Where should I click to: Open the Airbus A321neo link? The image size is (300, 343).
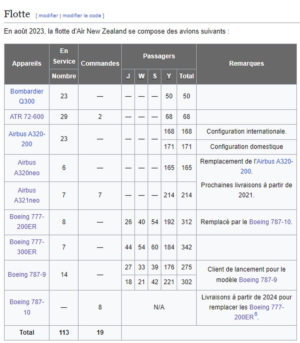(x=27, y=195)
